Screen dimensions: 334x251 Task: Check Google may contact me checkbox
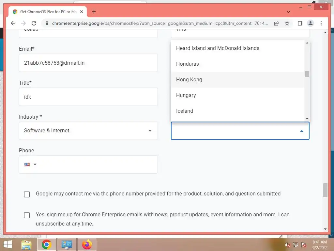coord(27,194)
